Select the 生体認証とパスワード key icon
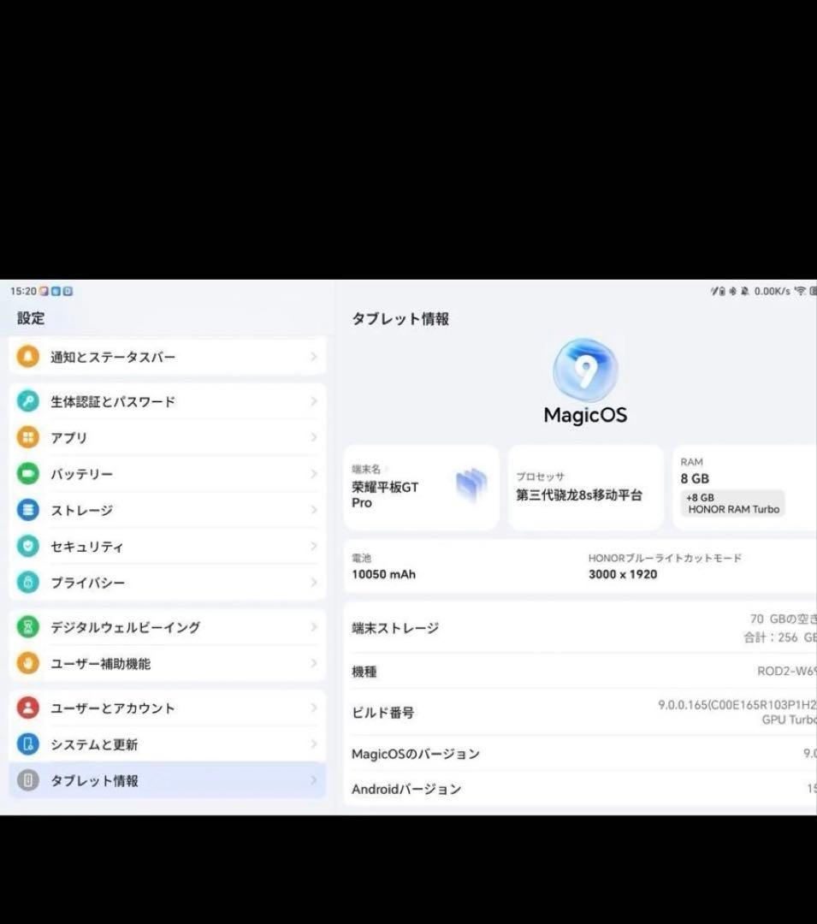 [28, 401]
